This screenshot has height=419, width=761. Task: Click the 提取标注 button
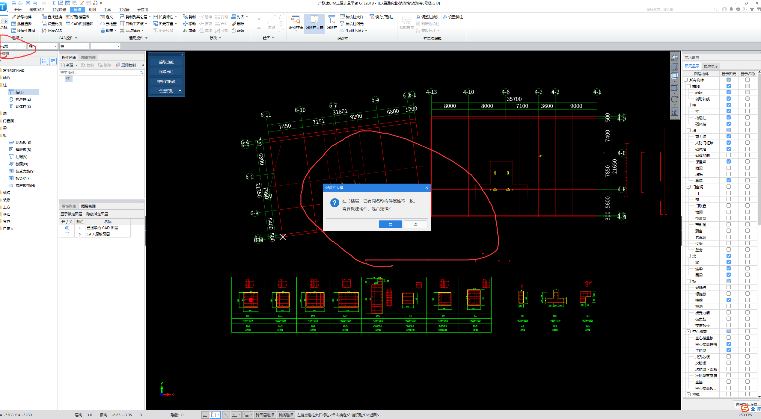[166, 72]
